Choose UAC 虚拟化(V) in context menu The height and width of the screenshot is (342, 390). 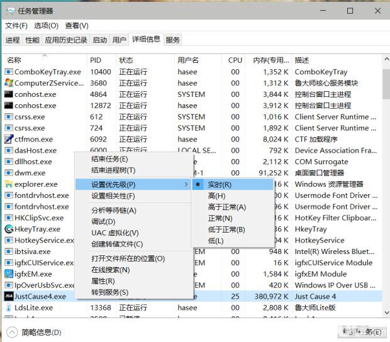pos(133,233)
